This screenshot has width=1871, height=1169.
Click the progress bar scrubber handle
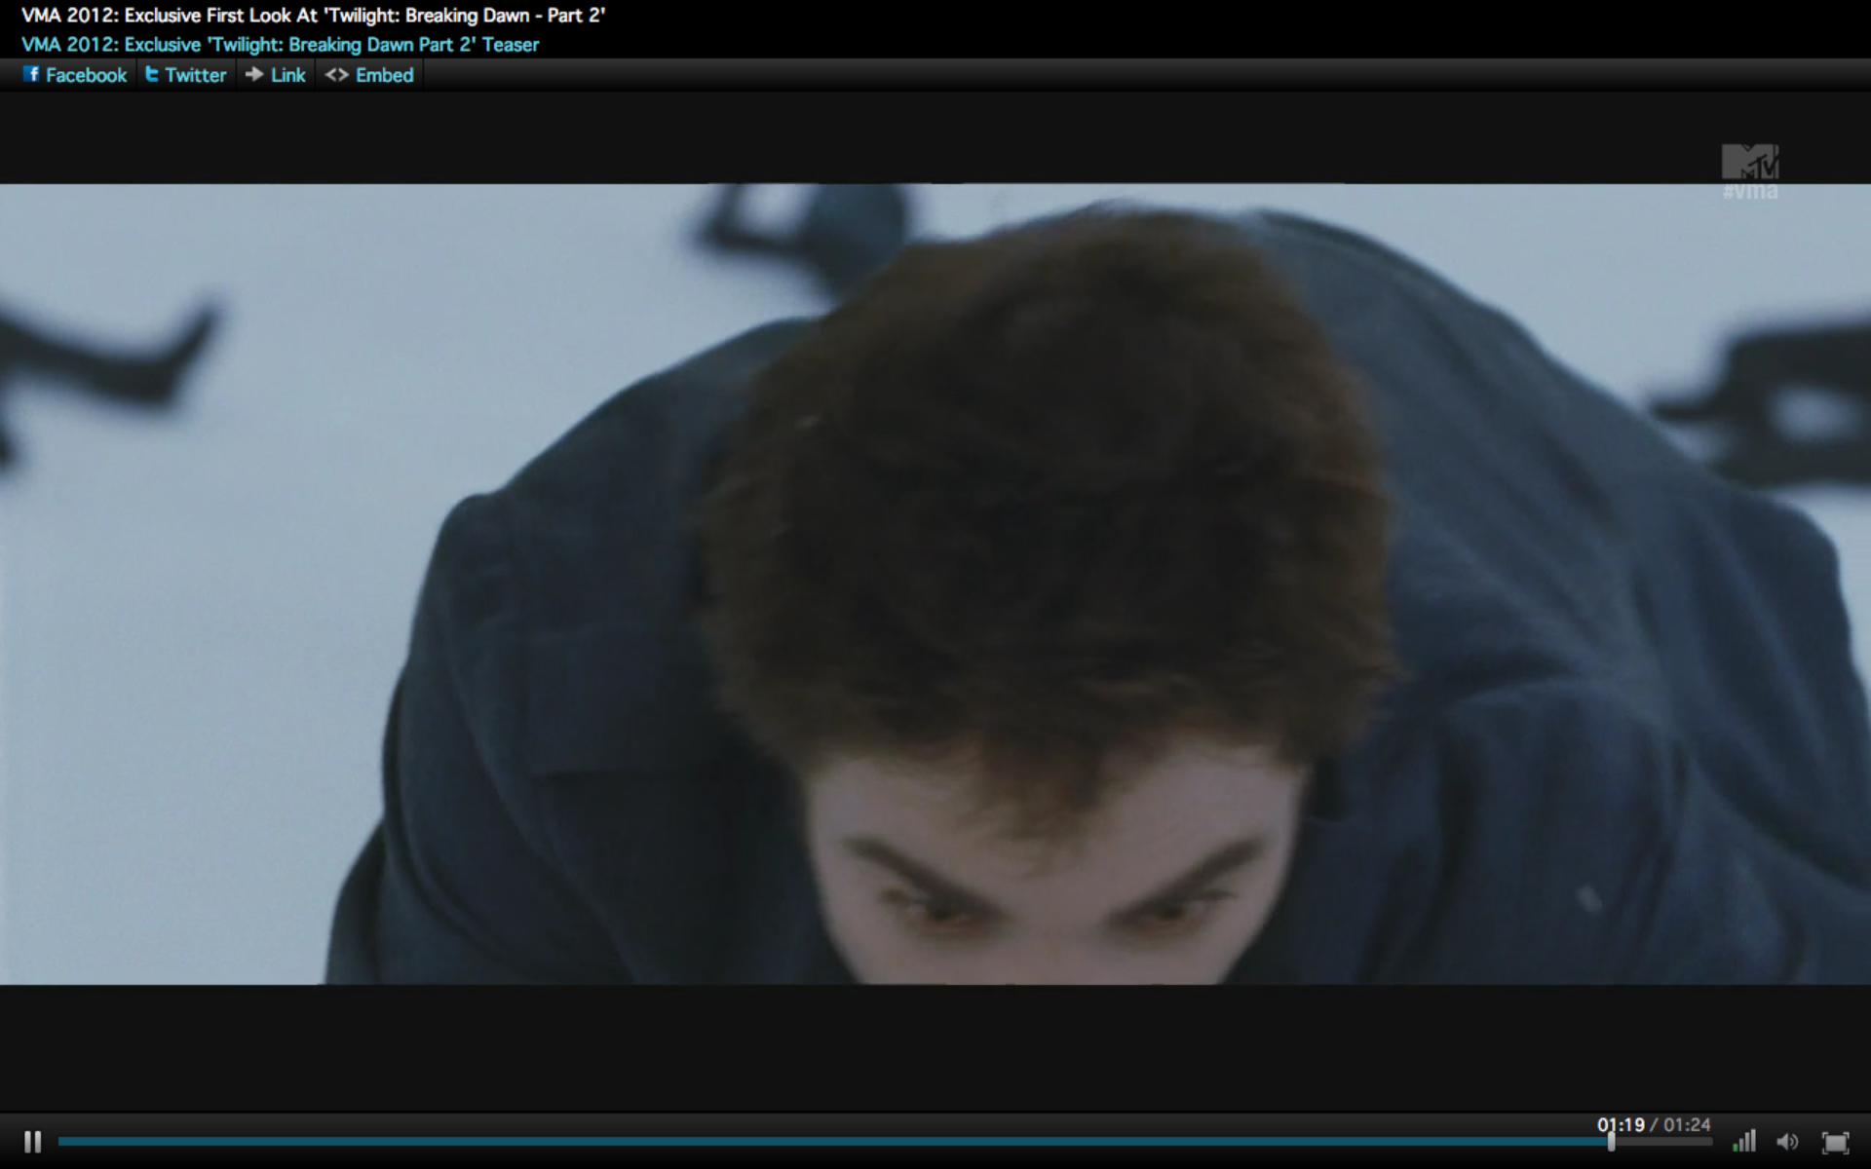click(1611, 1141)
